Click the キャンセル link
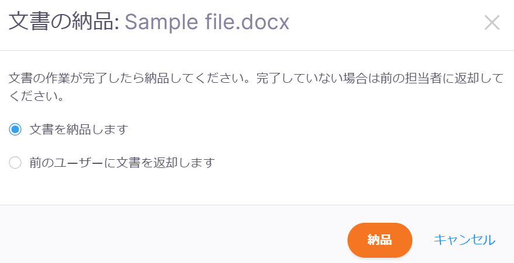This screenshot has width=514, height=263. (x=464, y=240)
